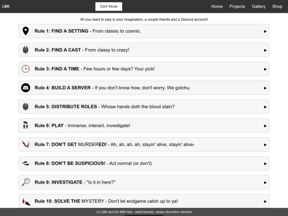
Task: Click the two-players icon for Rule 6
Action: [x=26, y=125]
